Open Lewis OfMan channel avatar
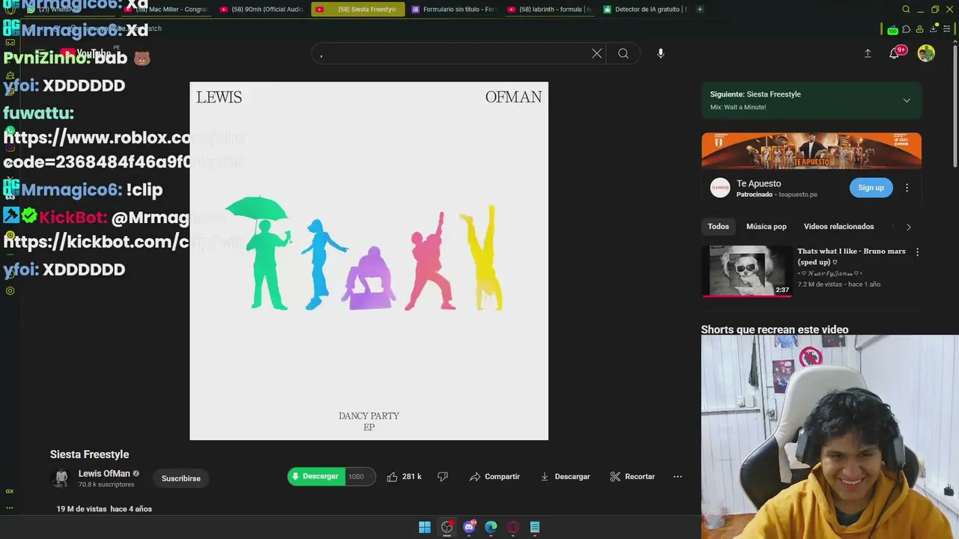This screenshot has height=539, width=959. click(61, 478)
